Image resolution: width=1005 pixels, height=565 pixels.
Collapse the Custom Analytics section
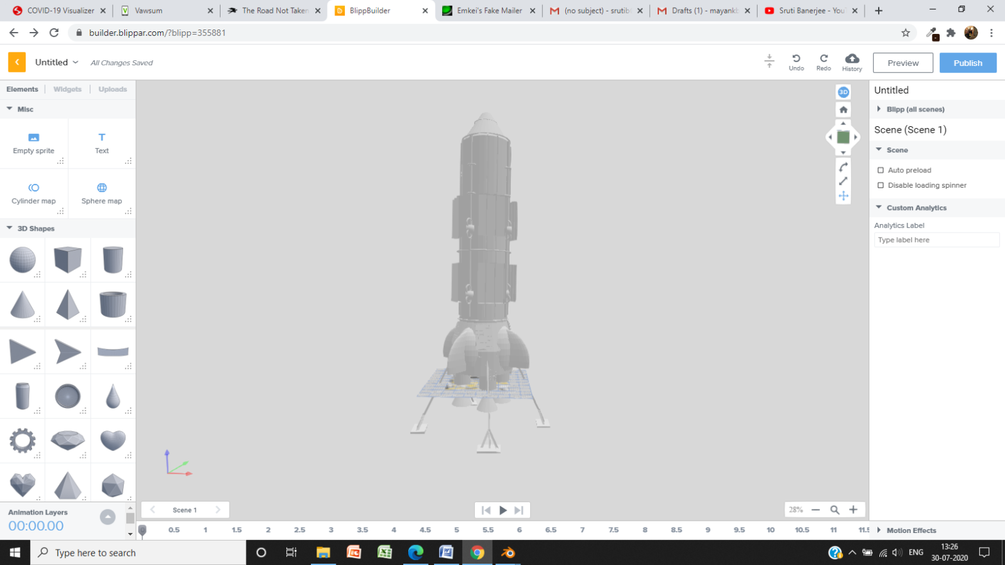point(879,208)
